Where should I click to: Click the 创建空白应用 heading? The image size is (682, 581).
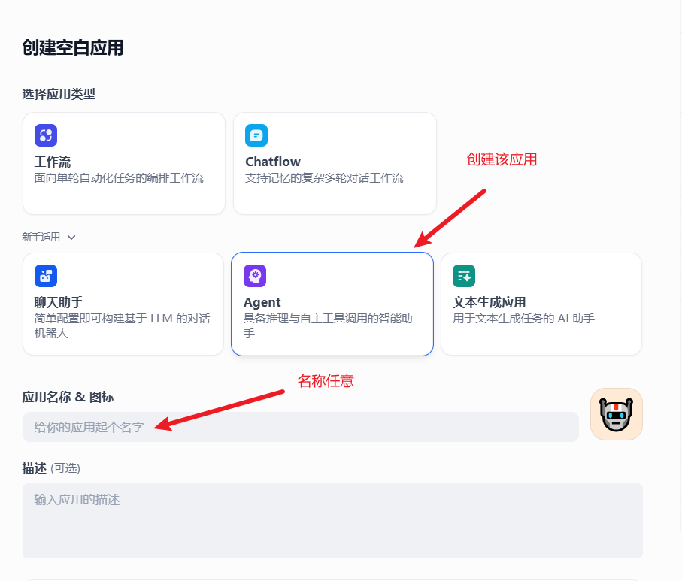coord(73,48)
